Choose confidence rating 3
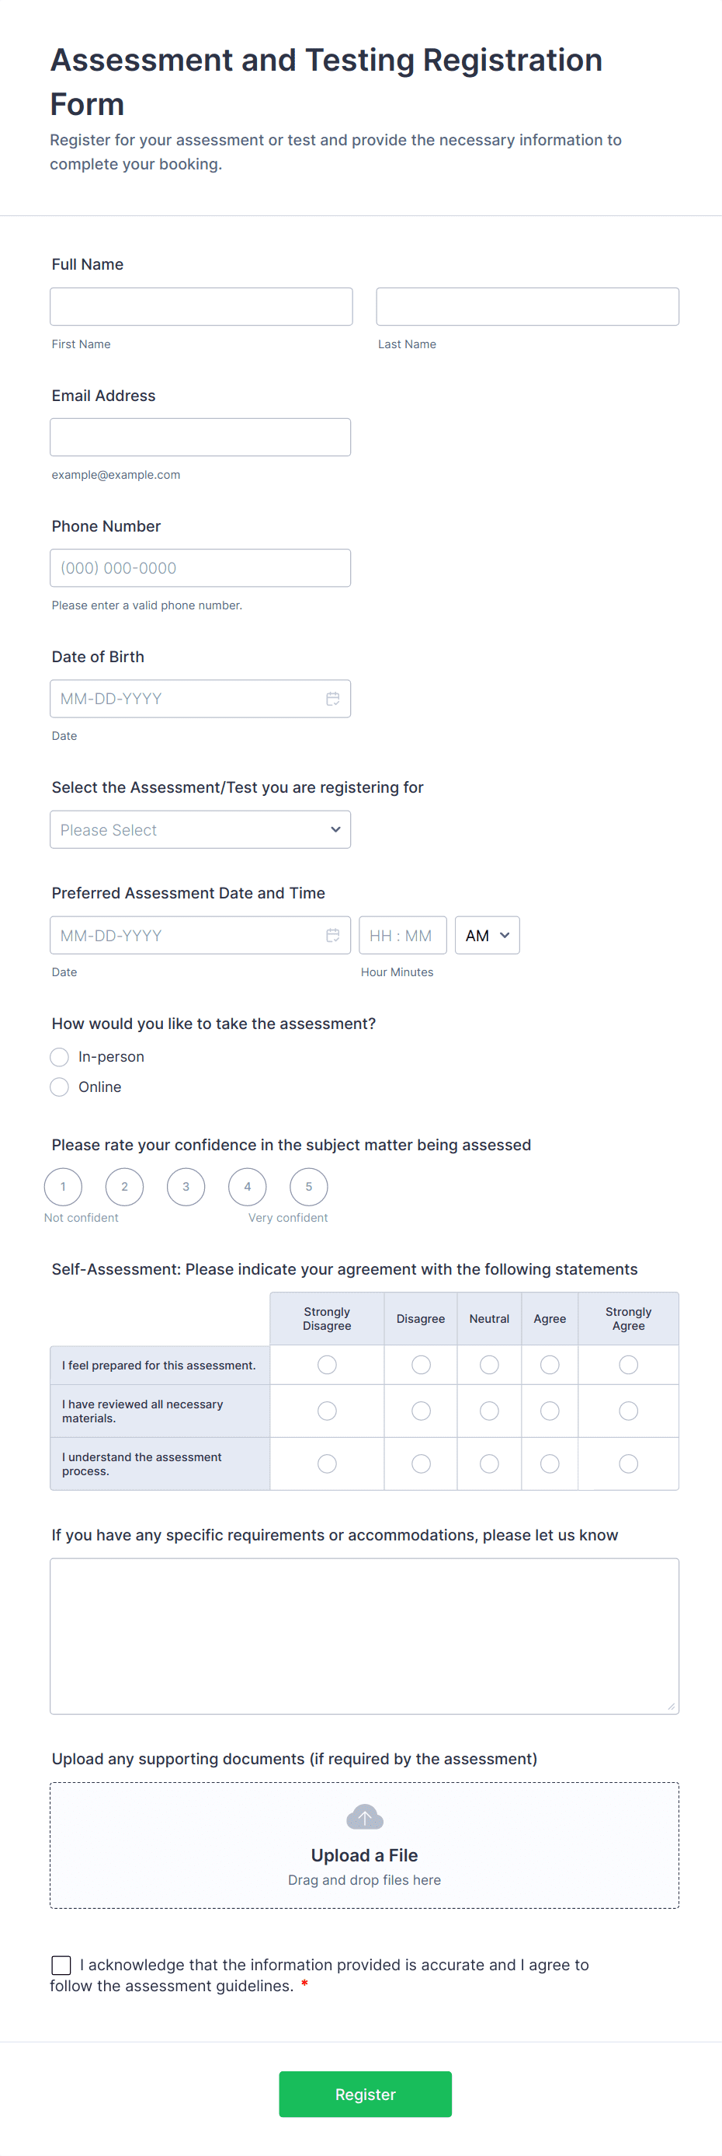The width and height of the screenshot is (722, 2156). coord(186,1187)
